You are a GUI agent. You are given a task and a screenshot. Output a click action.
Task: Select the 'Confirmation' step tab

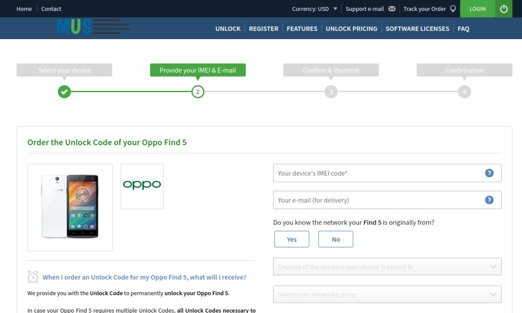(464, 70)
